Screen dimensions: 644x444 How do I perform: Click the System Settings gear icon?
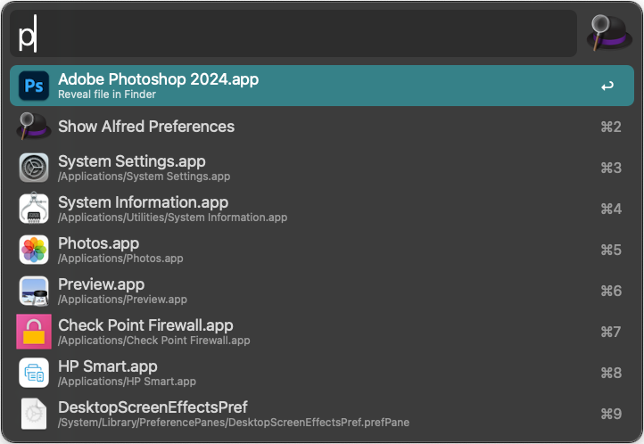pyautogui.click(x=34, y=168)
